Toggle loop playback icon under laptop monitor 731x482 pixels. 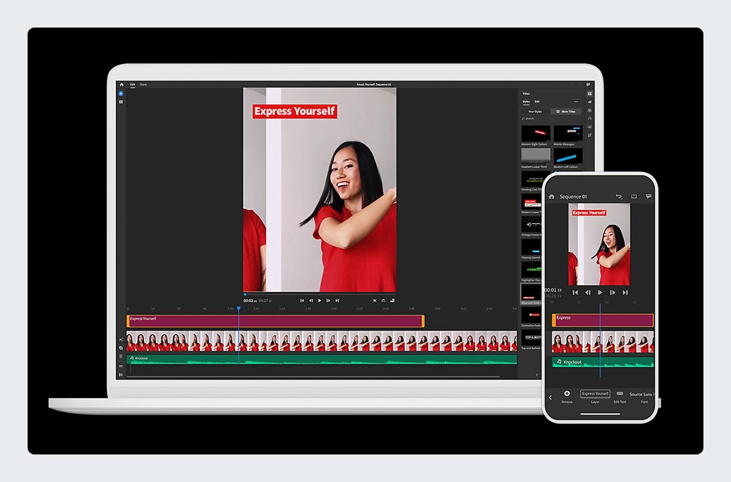point(383,301)
